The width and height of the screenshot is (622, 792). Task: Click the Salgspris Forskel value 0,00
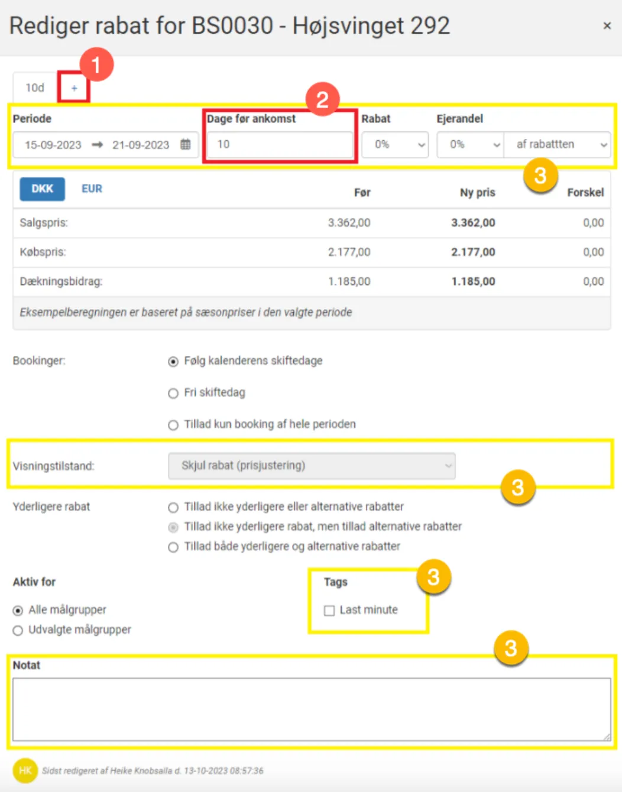click(x=593, y=223)
